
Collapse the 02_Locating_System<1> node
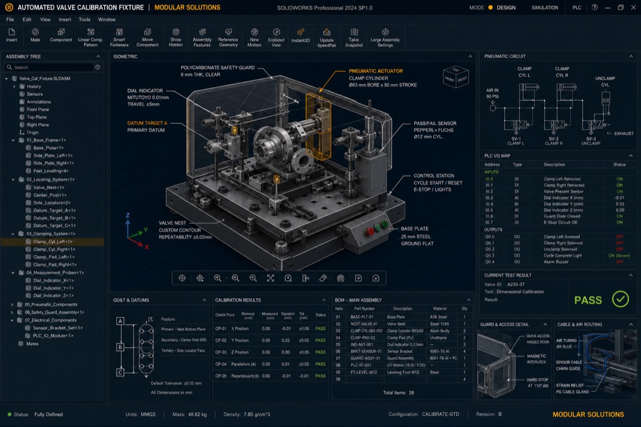click(14, 180)
